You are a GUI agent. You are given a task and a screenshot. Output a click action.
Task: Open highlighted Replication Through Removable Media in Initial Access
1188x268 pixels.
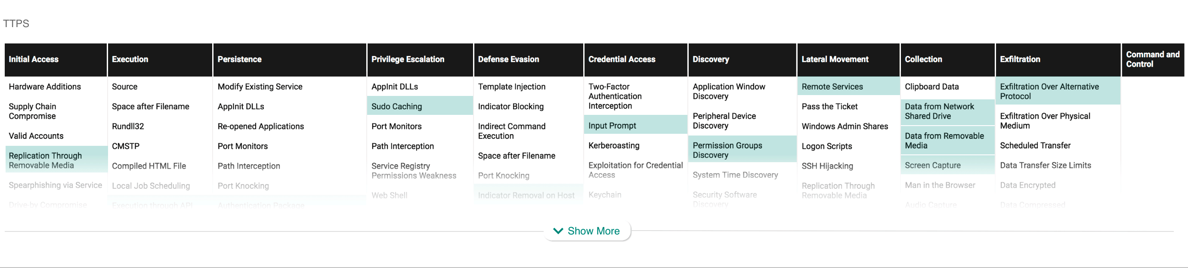(x=56, y=160)
